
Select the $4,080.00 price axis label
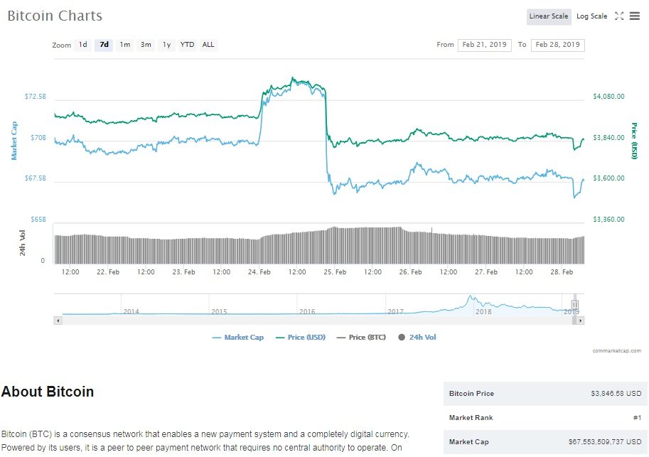coord(608,97)
